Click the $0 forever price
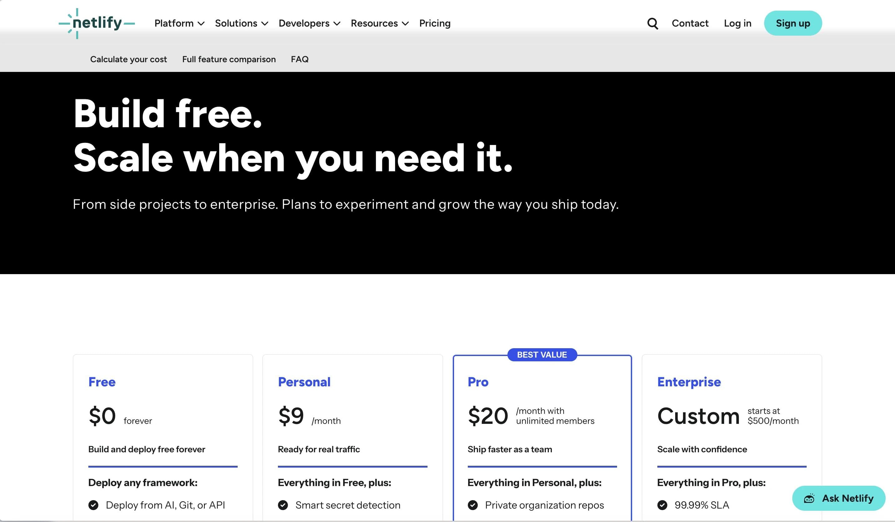This screenshot has height=522, width=895. tap(120, 416)
